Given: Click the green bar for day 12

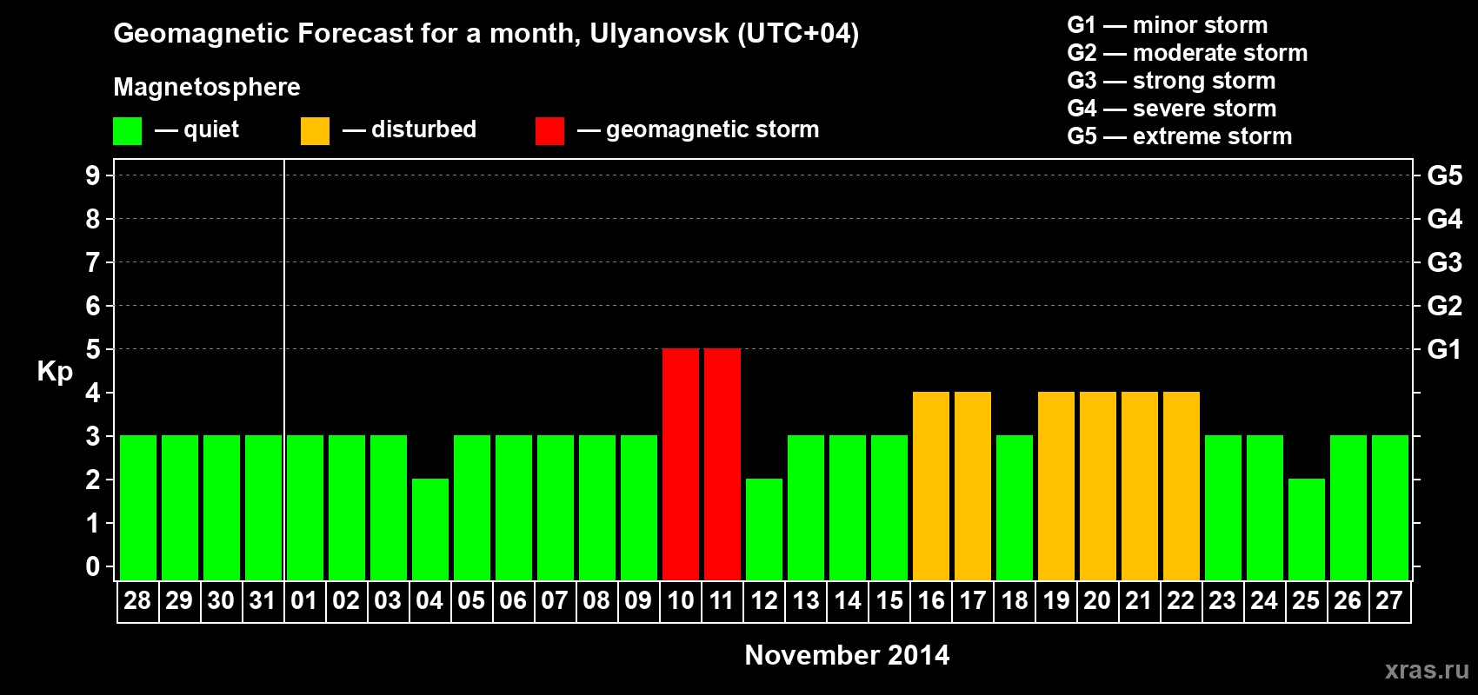Looking at the screenshot, I should tap(764, 529).
